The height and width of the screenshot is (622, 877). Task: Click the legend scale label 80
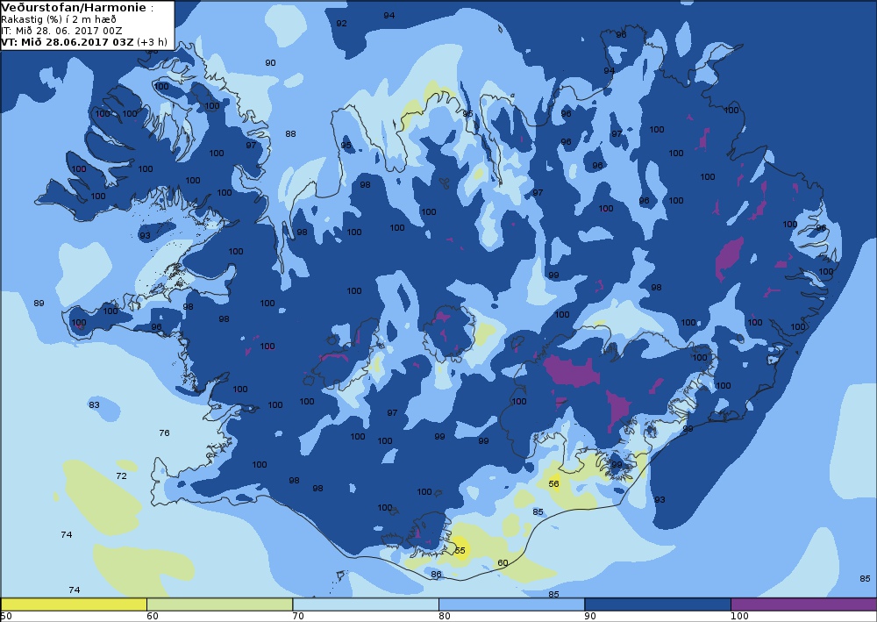[x=445, y=617]
